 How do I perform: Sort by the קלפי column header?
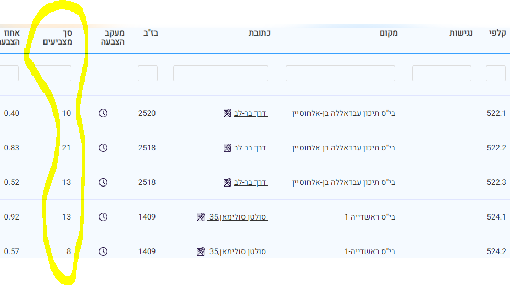point(496,33)
